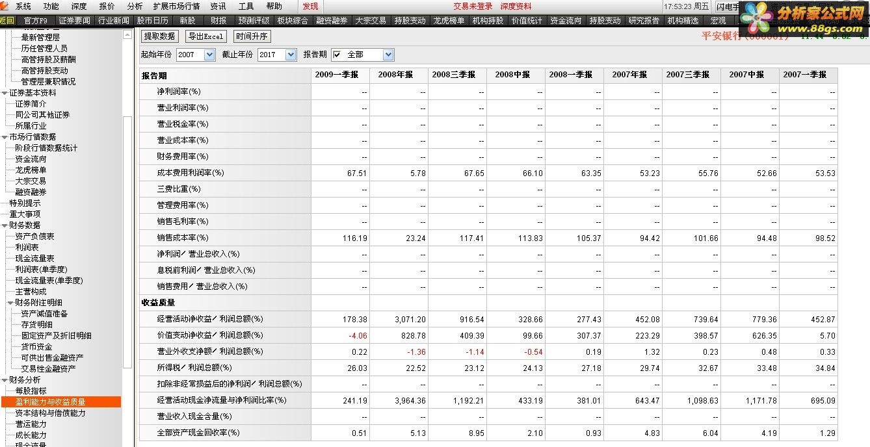Collapse the 财务数据 tree node
The image size is (870, 447).
pos(5,225)
